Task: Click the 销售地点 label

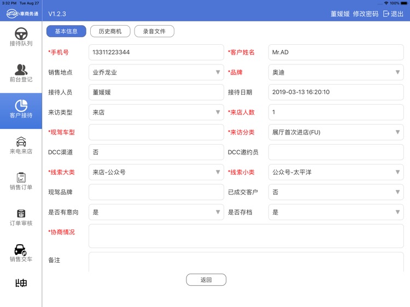Action: click(x=60, y=72)
